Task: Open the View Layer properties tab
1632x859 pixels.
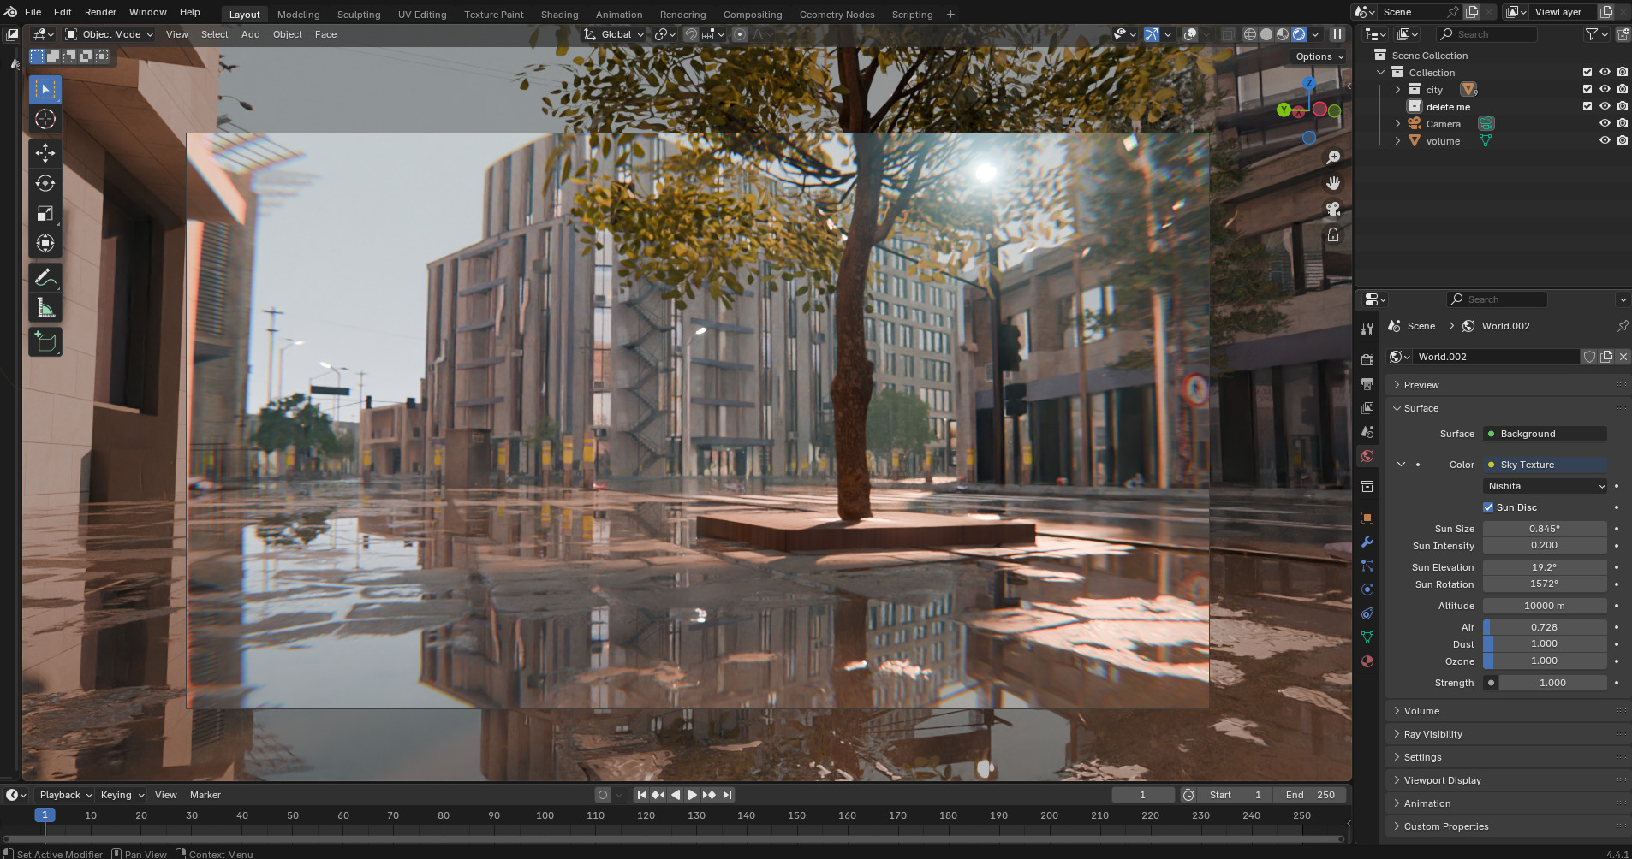Action: (x=1367, y=408)
